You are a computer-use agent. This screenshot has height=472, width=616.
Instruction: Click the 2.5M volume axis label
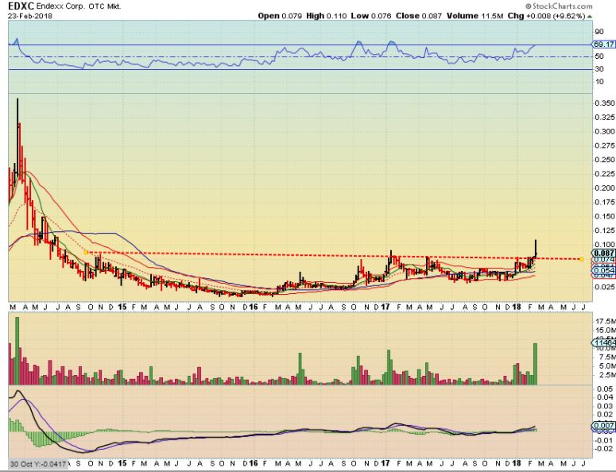607,375
